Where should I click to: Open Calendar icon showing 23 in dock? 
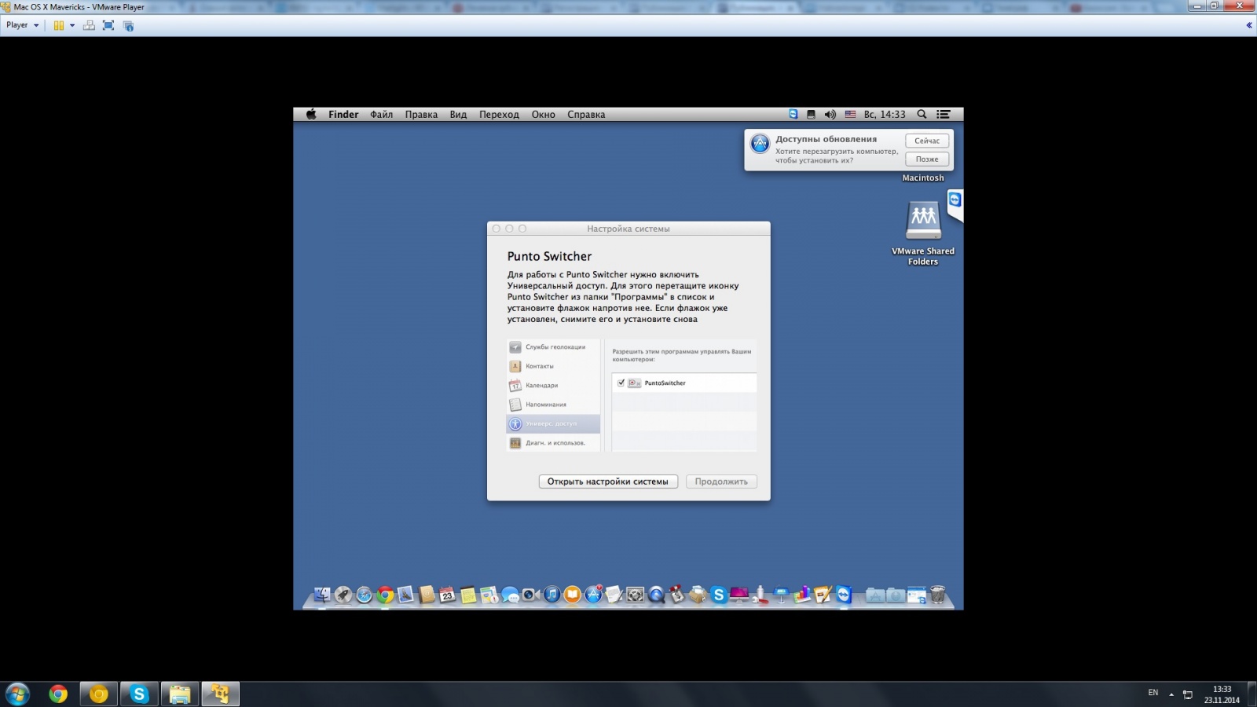[447, 595]
